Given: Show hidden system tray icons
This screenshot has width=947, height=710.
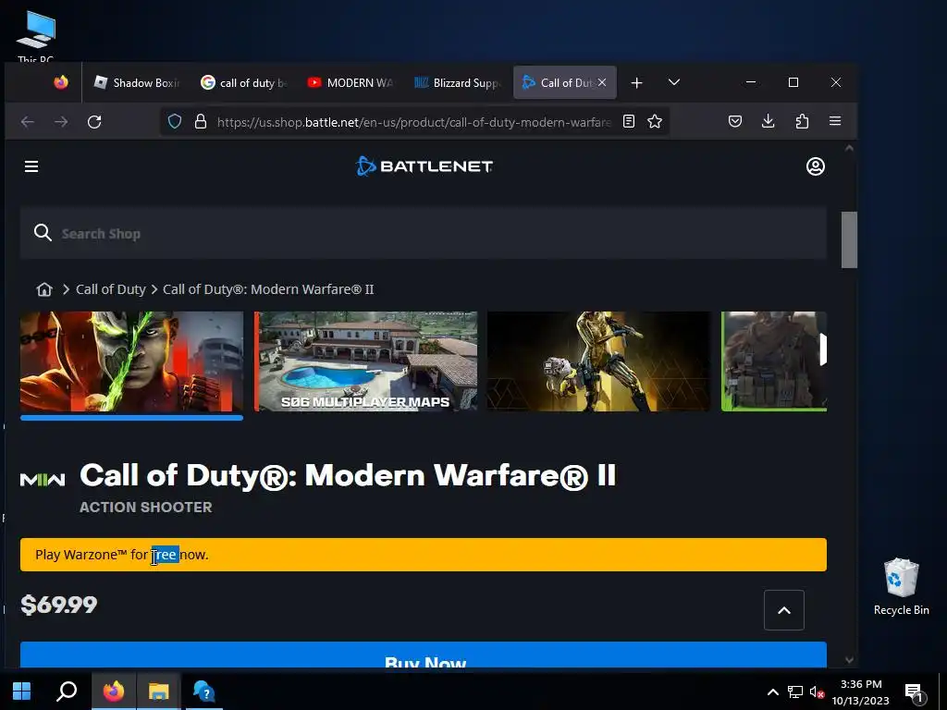Looking at the screenshot, I should (x=772, y=692).
